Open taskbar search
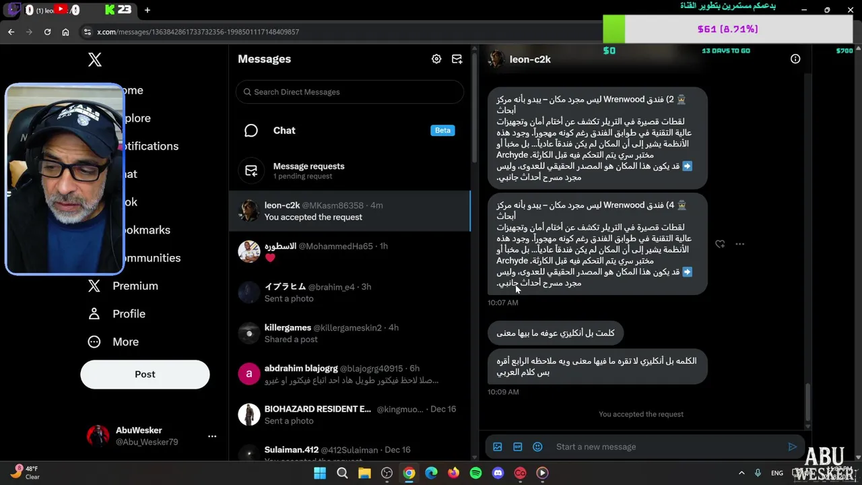 click(342, 473)
